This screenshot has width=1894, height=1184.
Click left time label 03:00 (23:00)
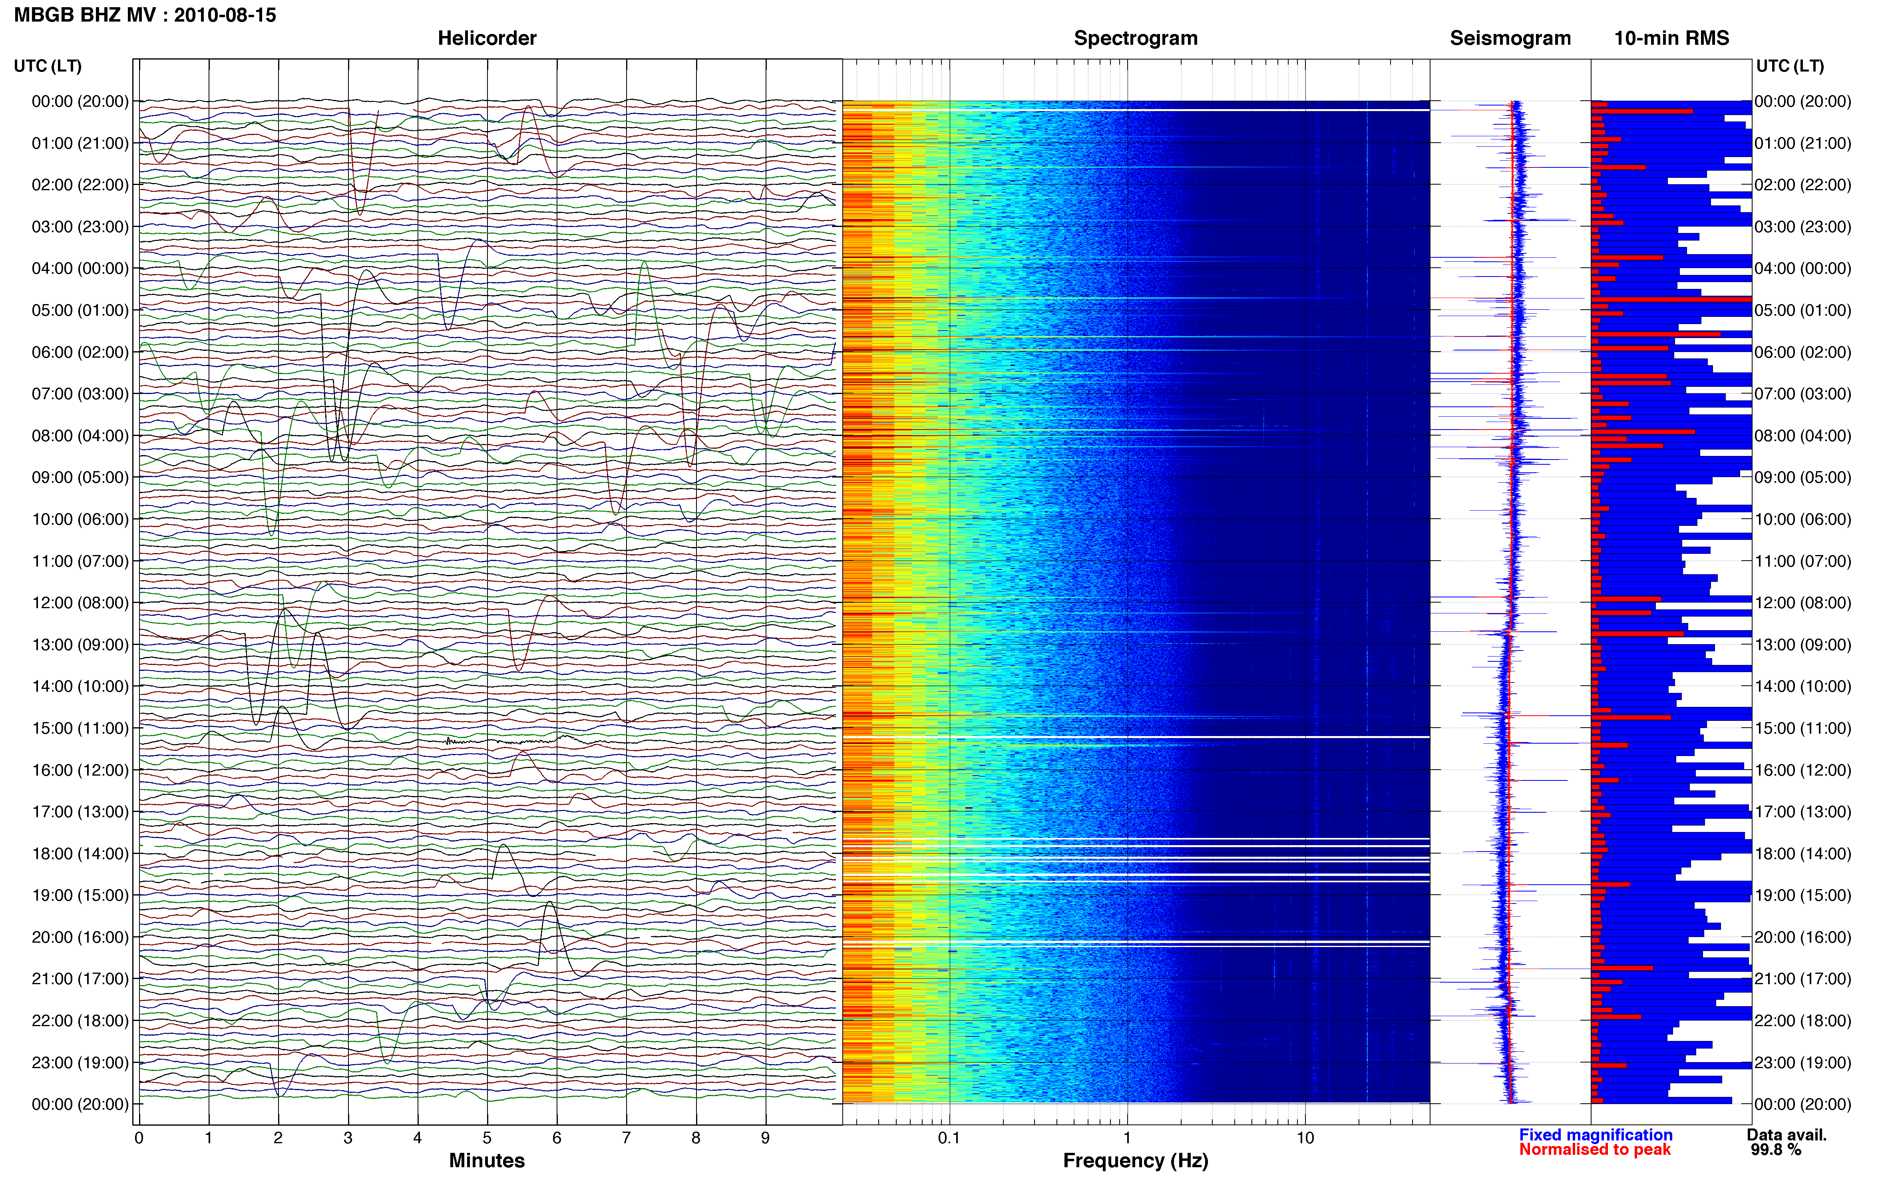tap(80, 227)
